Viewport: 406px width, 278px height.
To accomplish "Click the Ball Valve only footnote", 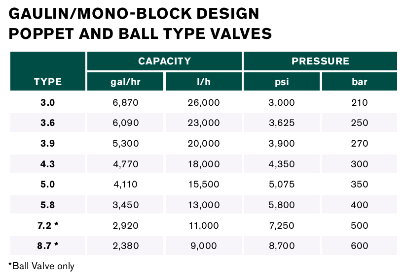I will click(41, 266).
